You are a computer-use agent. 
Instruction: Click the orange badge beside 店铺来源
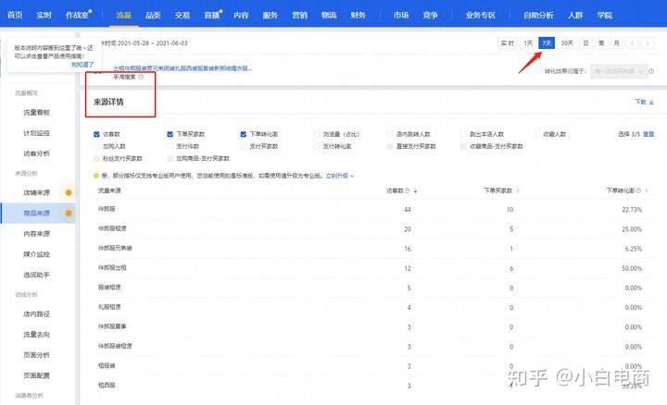pos(68,192)
